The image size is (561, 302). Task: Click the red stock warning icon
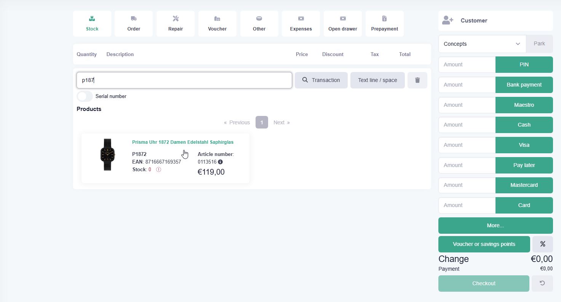pos(158,170)
